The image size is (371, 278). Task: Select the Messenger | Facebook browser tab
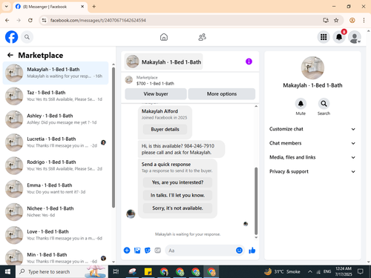tap(50, 7)
